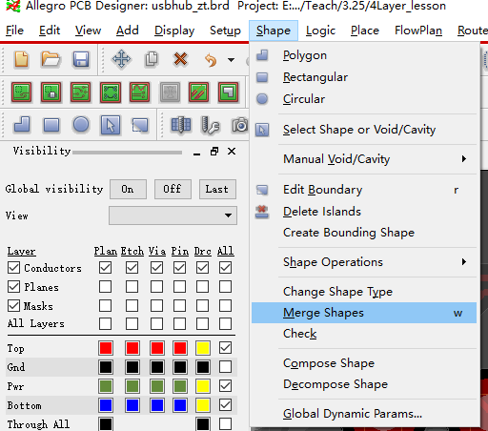Select the Add Rectangle shape toolbar icon
The height and width of the screenshot is (431, 488).
click(x=51, y=125)
